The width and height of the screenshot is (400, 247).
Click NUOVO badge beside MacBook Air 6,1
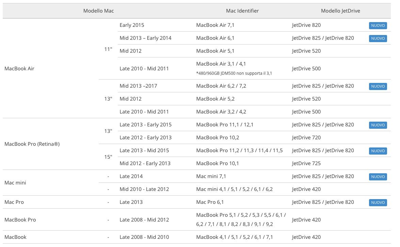(378, 38)
